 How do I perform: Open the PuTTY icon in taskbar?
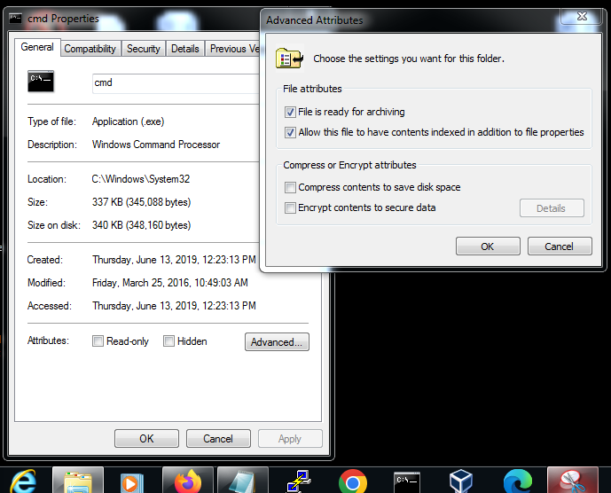(x=298, y=481)
